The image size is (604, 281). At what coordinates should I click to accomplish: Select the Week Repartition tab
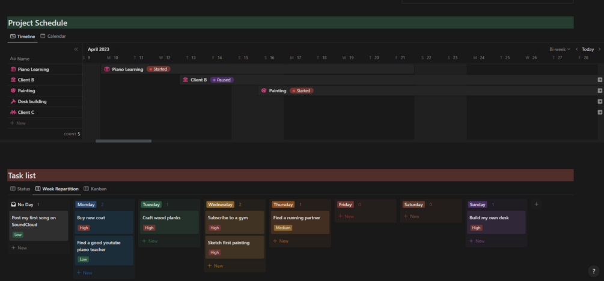click(57, 189)
